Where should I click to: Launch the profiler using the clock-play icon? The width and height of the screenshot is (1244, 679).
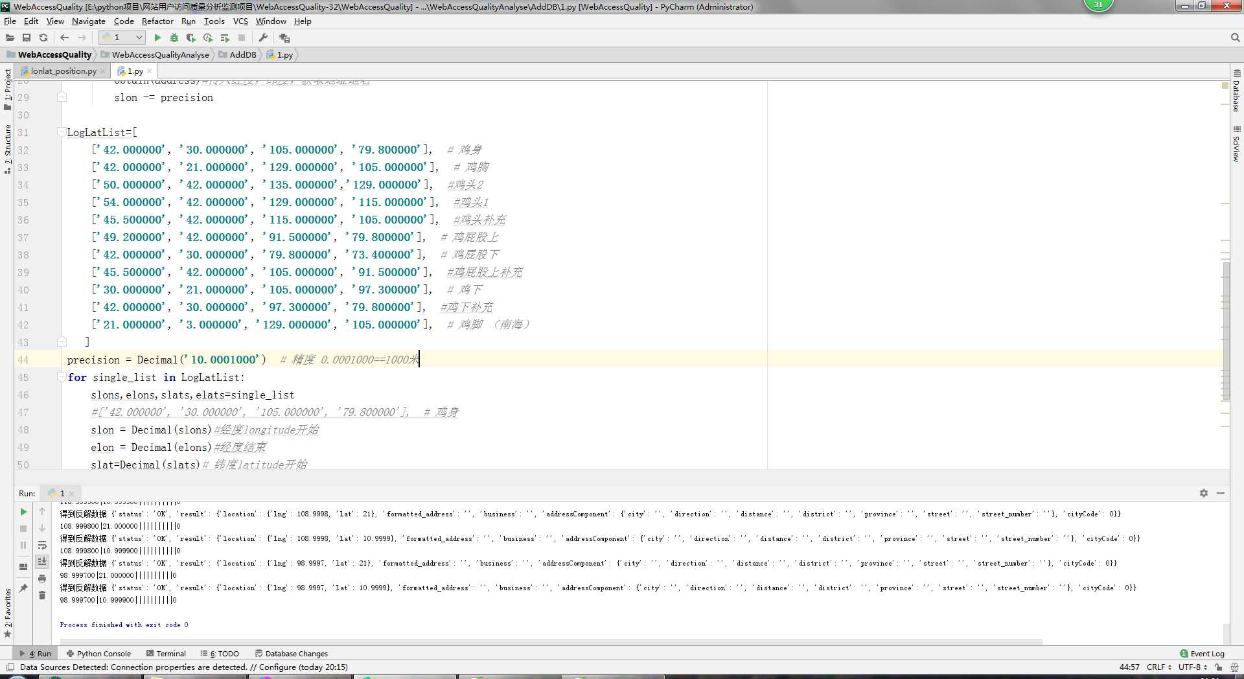[x=208, y=38]
